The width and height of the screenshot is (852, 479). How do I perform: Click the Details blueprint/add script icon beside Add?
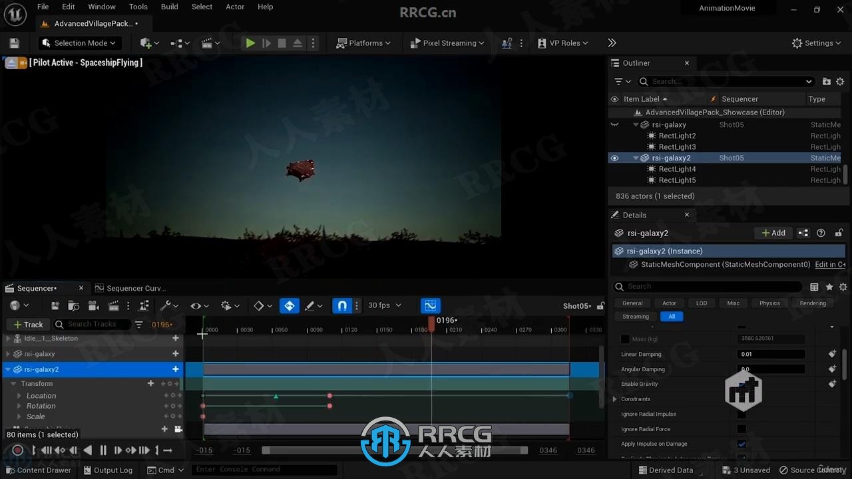(803, 233)
